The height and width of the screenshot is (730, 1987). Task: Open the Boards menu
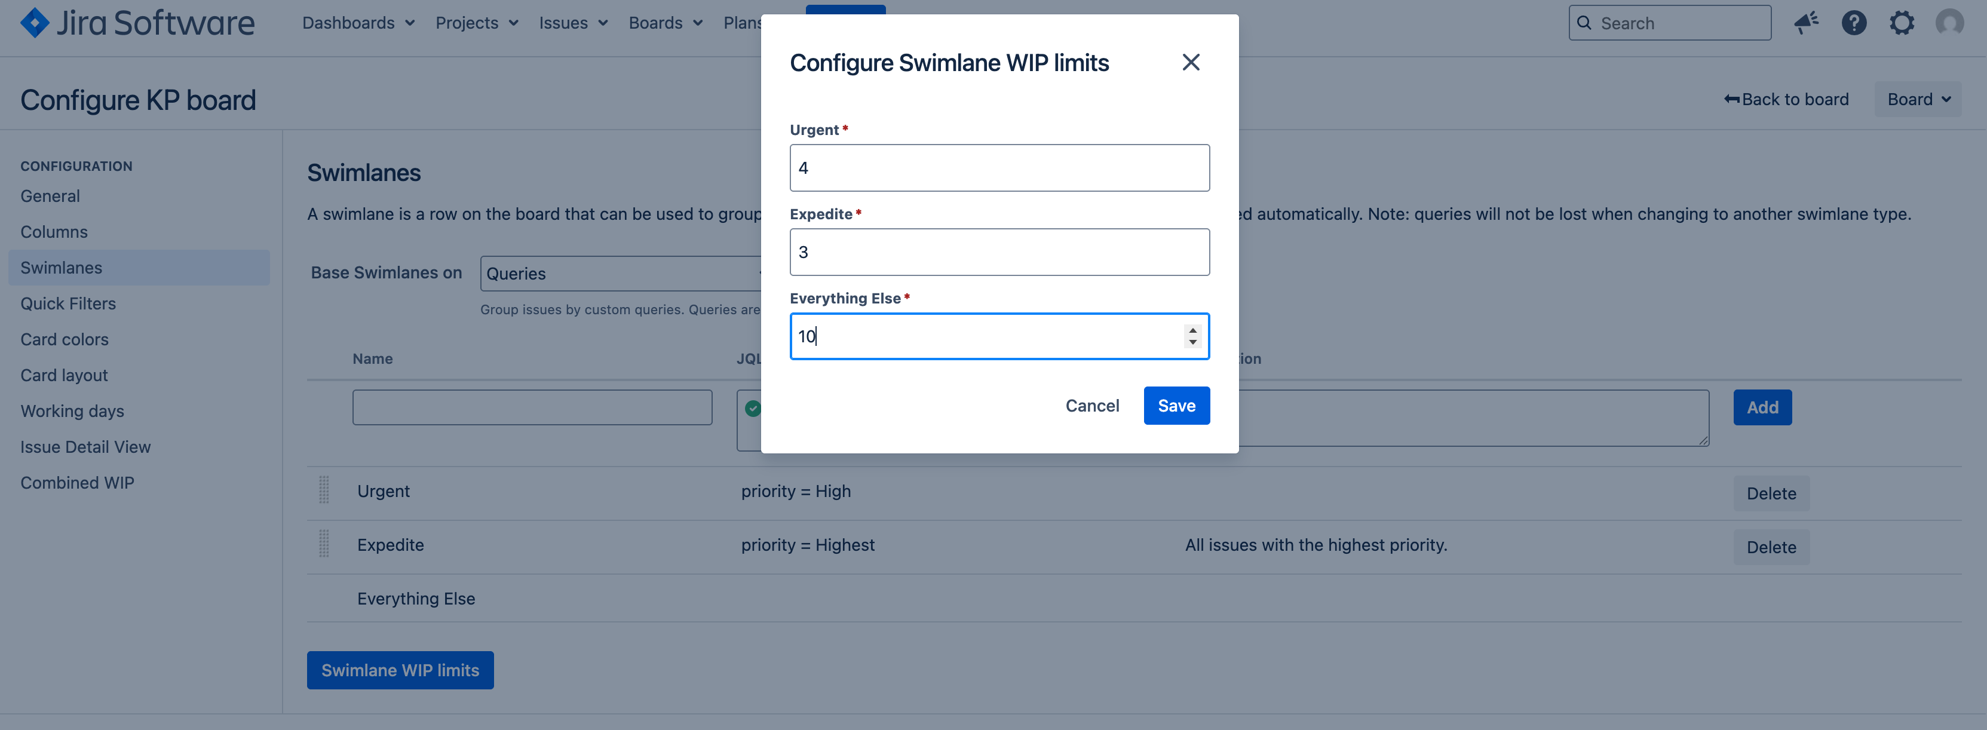pyautogui.click(x=666, y=23)
